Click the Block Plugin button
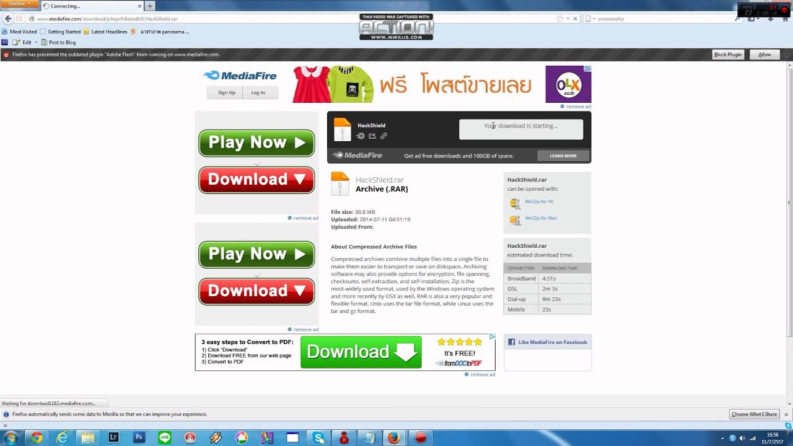 728,55
